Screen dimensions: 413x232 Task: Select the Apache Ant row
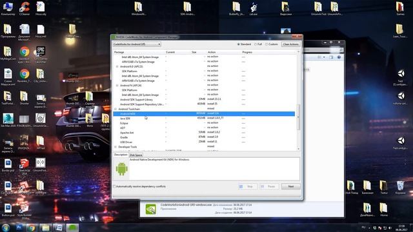pos(204,133)
